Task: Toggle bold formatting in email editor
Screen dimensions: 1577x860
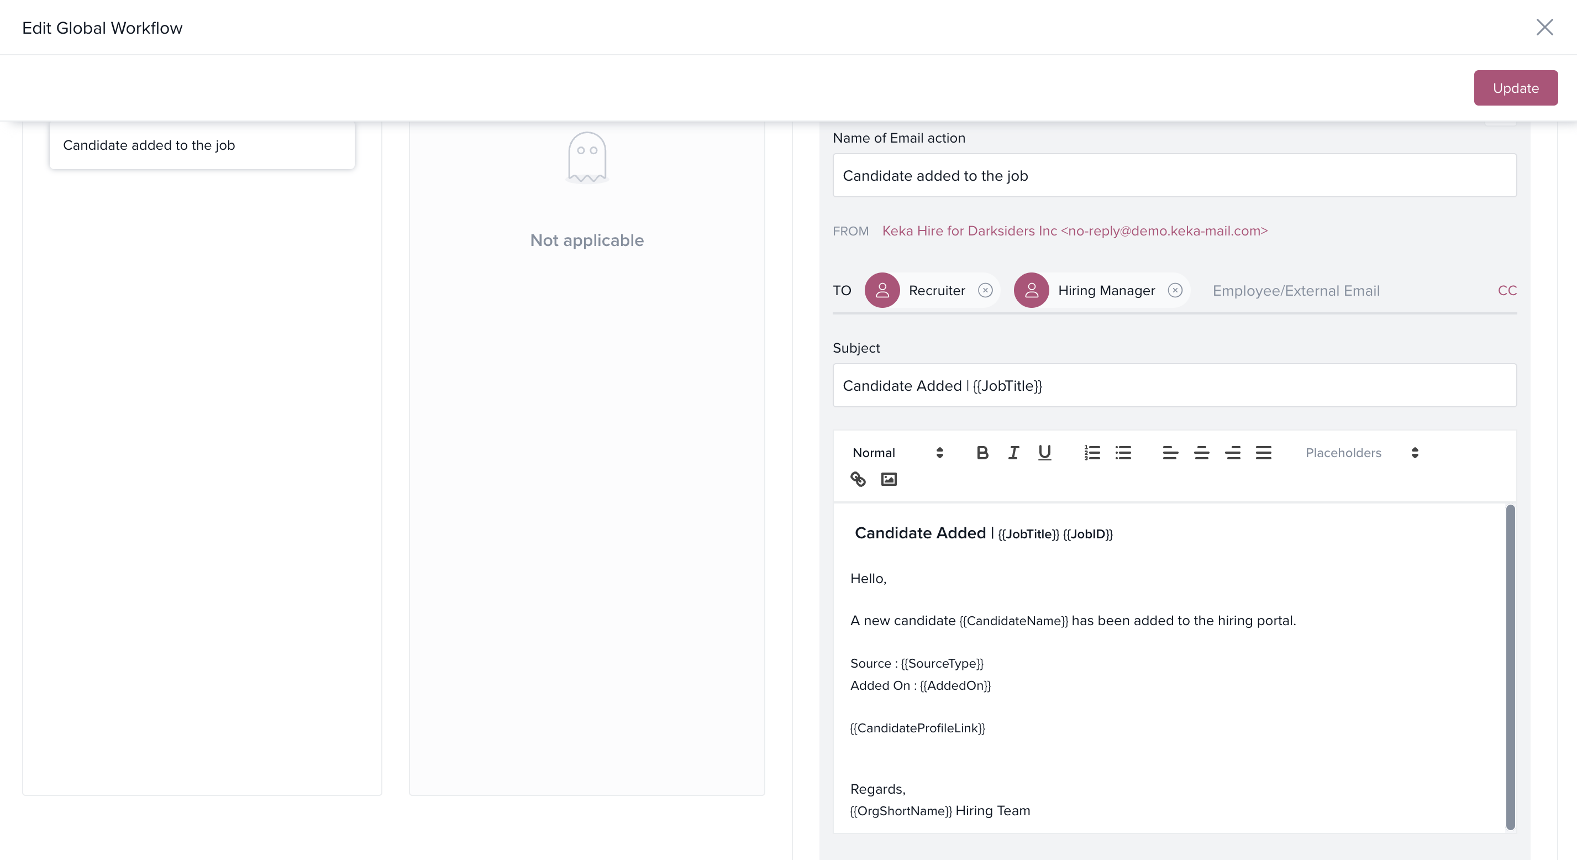Action: [982, 453]
